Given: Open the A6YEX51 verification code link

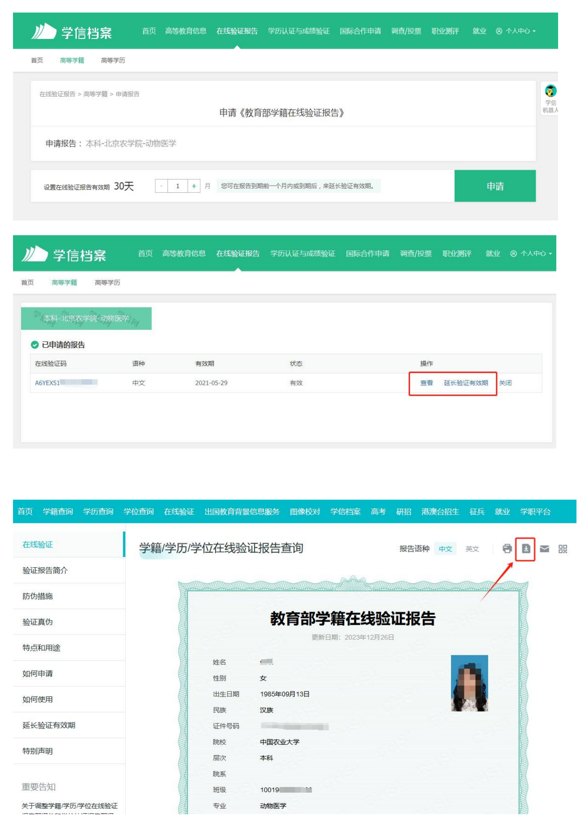Looking at the screenshot, I should coord(66,383).
